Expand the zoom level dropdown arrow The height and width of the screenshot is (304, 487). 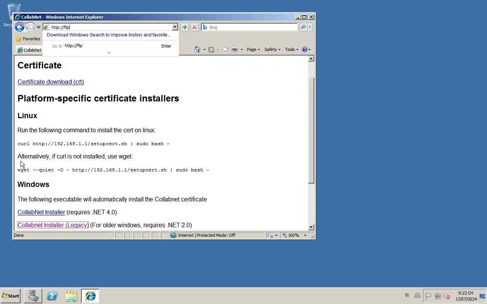tap(305, 236)
